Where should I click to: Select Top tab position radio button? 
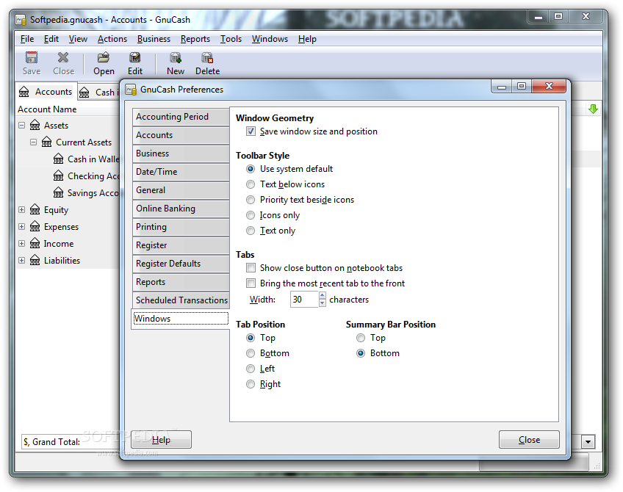[x=251, y=338]
